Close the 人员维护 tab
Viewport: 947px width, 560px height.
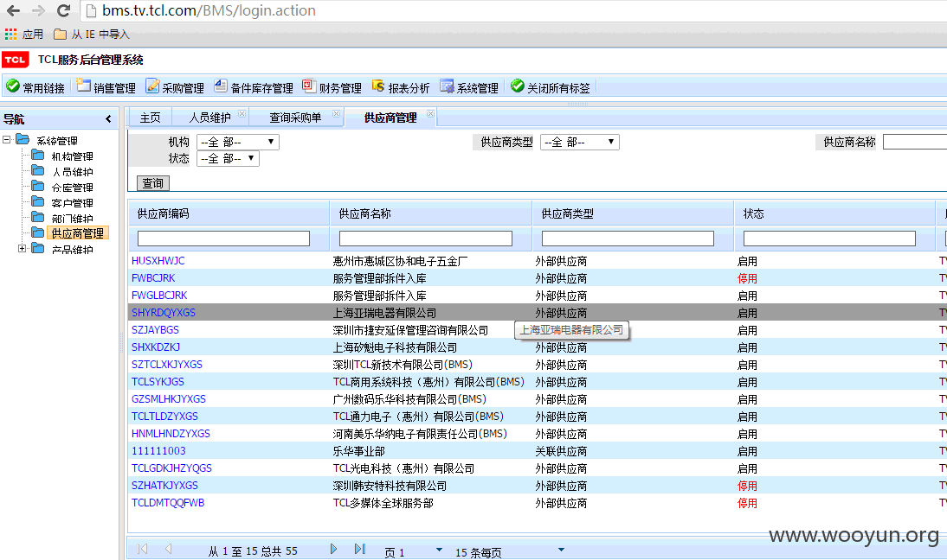[x=242, y=113]
